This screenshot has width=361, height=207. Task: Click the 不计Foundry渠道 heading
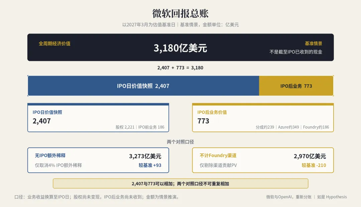tap(218, 155)
